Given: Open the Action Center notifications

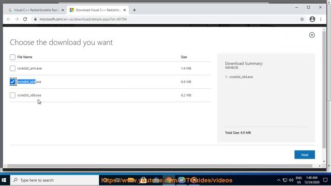Looking at the screenshot, I should [325, 180].
